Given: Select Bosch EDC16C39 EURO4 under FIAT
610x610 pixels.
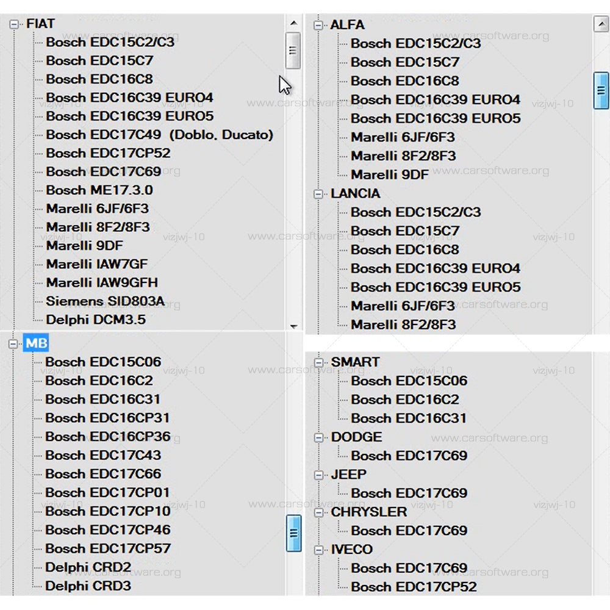Looking at the screenshot, I should (129, 97).
